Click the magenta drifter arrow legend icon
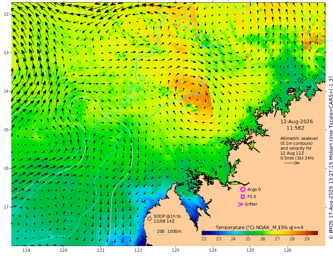 click(240, 204)
